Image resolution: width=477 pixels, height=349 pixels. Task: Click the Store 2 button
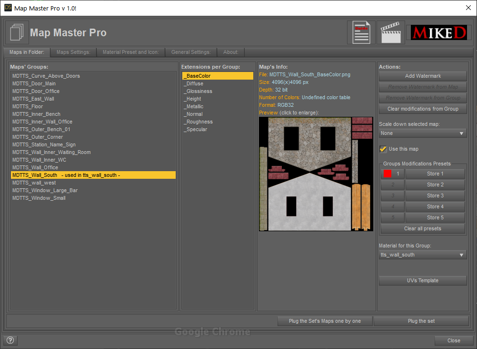pos(435,185)
